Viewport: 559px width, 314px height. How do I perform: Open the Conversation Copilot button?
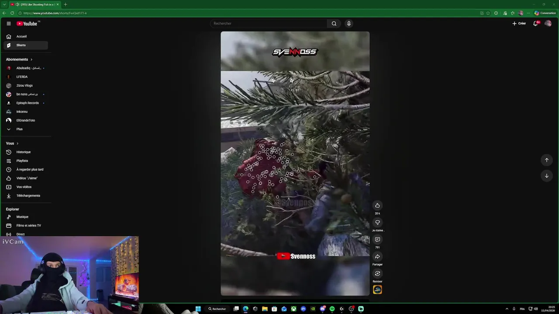point(545,13)
